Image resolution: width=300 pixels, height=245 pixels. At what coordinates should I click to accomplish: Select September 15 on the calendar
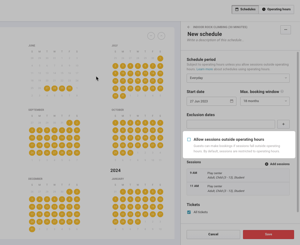pyautogui.click(x=69, y=138)
